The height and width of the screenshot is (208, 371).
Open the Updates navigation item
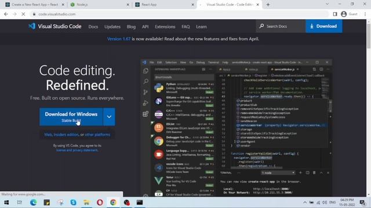click(x=112, y=27)
